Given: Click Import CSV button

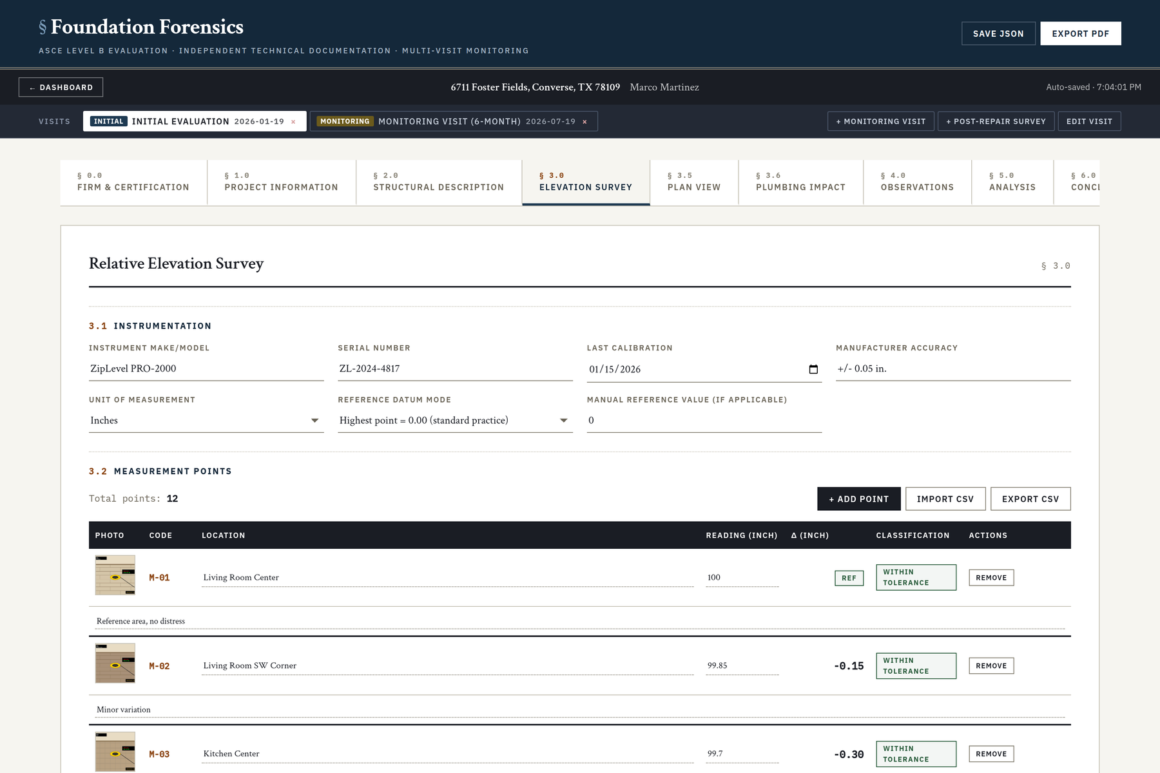Looking at the screenshot, I should coord(945,499).
